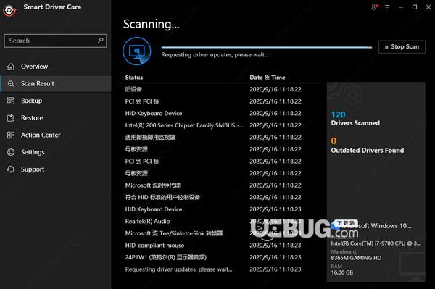Select Intel(R) 200 Series Chipset Family SMBUS row
This screenshot has width=435, height=289.
click(x=220, y=125)
